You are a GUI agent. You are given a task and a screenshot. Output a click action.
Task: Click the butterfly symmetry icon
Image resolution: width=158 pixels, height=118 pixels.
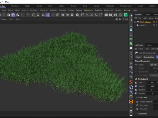(63, 15)
